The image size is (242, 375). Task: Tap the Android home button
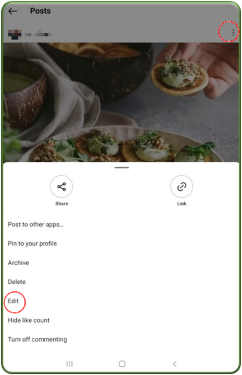point(122,364)
